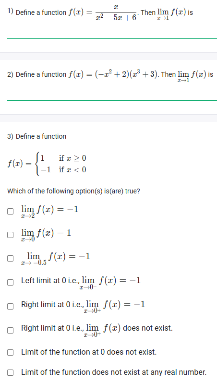Screen dimensions: 217x382
Task: Tick checkbox for right limit at 0 equals −1
Action: (10, 306)
